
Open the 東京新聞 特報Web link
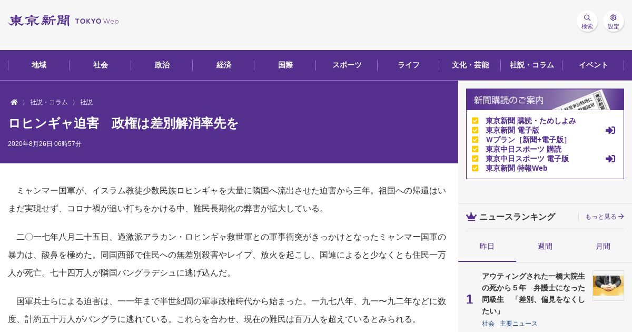(517, 168)
